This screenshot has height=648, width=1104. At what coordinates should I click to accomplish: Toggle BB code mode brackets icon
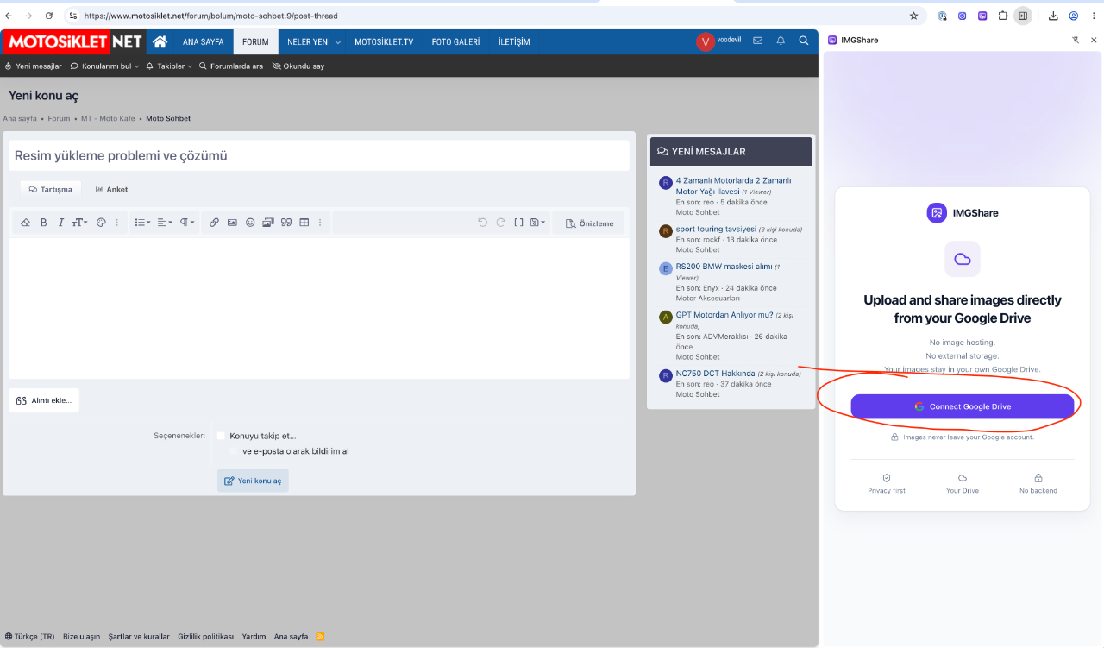point(518,223)
